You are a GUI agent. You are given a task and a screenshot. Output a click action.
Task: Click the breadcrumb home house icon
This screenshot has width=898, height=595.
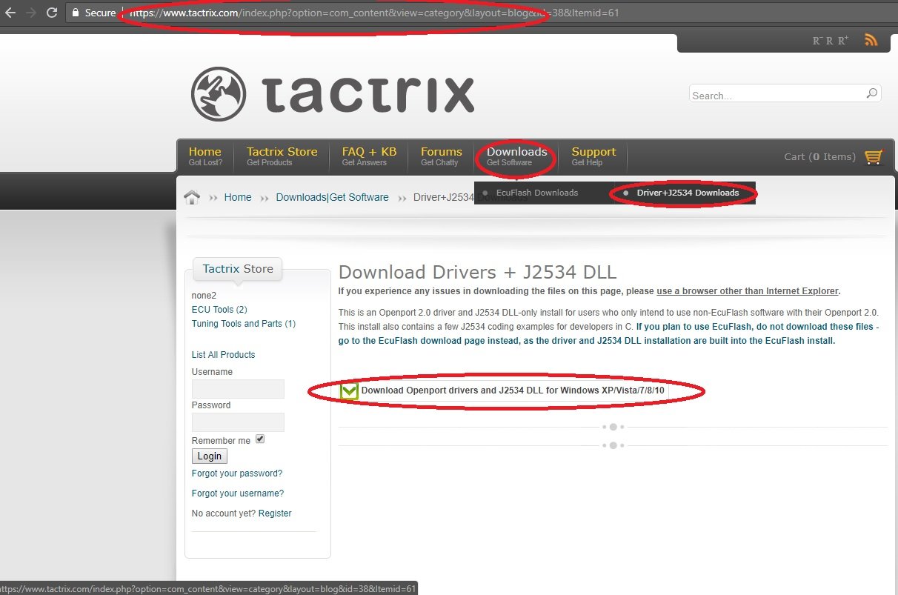192,197
